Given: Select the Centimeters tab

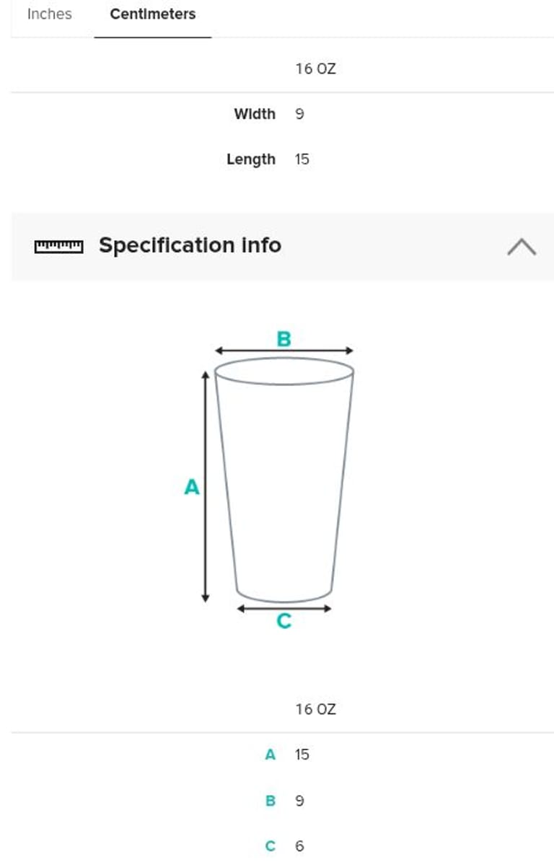Looking at the screenshot, I should point(152,14).
